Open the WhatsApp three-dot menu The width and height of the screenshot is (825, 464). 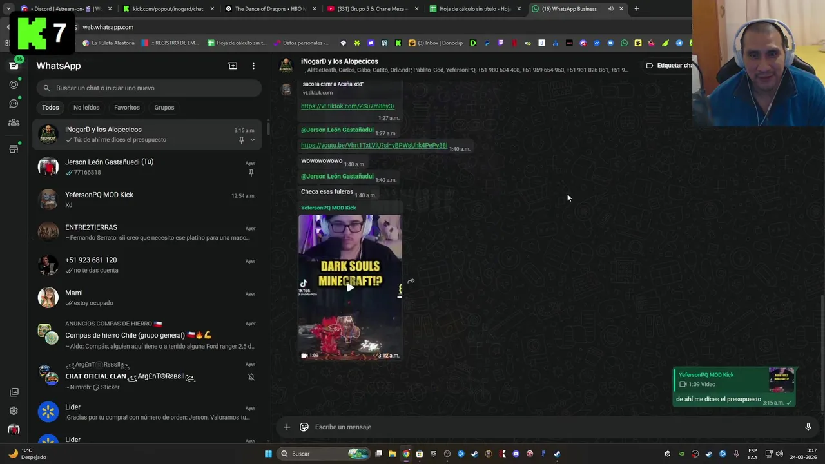tap(253, 66)
